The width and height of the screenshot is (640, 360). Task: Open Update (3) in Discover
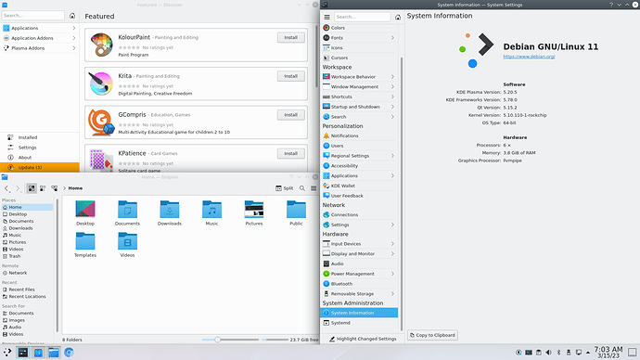[40, 167]
